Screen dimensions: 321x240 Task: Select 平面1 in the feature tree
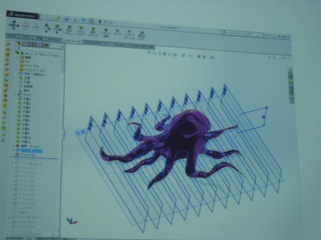[x=25, y=99]
